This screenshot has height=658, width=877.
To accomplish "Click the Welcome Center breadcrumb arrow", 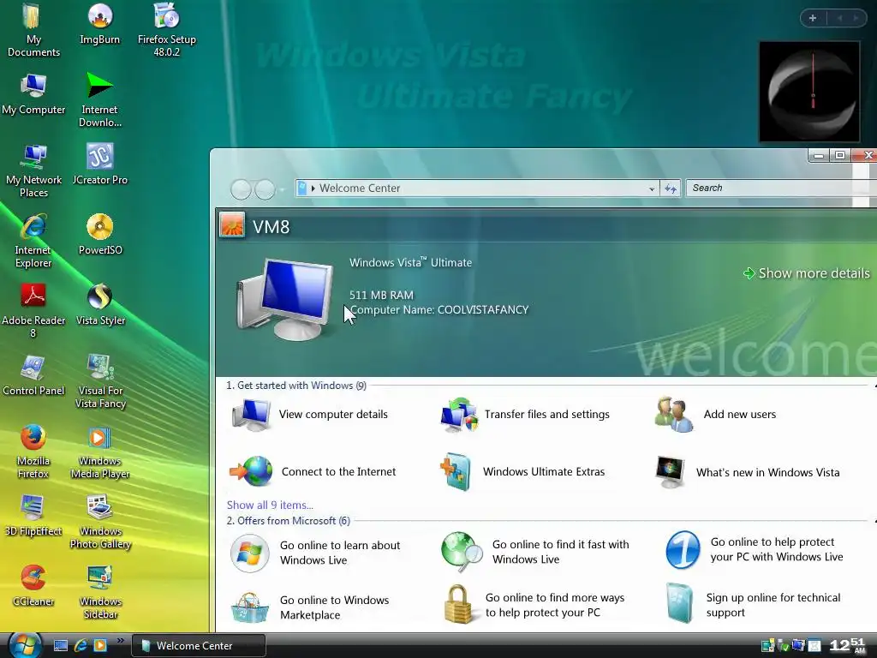I will click(x=313, y=188).
